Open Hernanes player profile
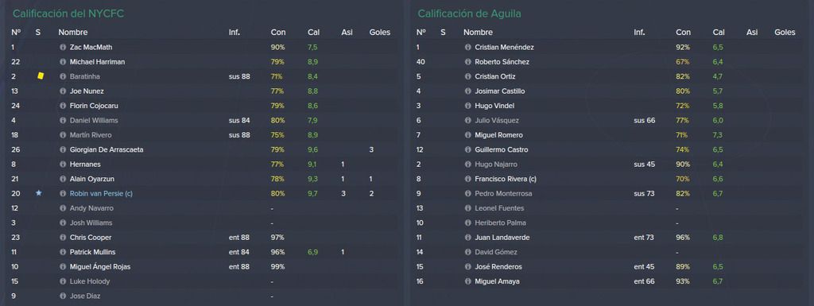The height and width of the screenshot is (306, 814). coord(86,164)
